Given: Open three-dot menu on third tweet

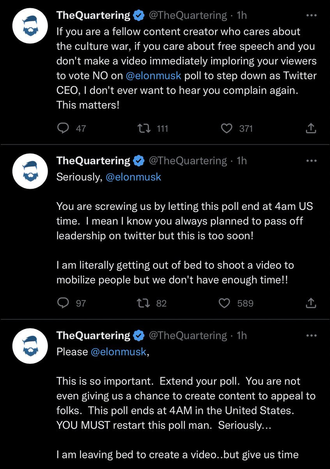Looking at the screenshot, I should (311, 335).
